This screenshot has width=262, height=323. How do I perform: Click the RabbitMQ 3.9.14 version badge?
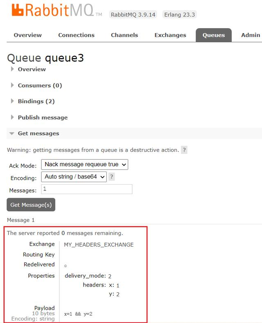(x=133, y=15)
